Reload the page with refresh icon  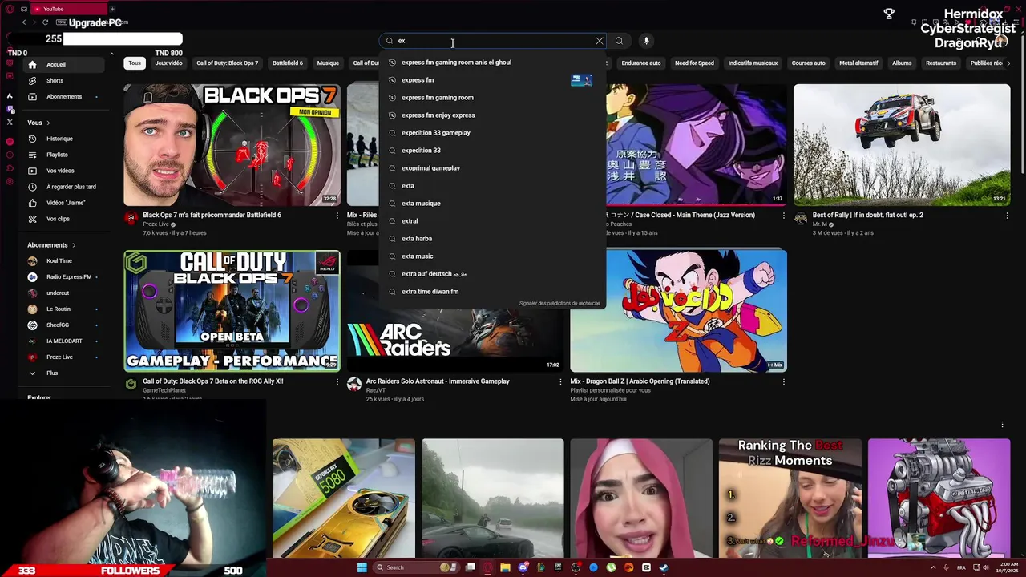point(45,22)
